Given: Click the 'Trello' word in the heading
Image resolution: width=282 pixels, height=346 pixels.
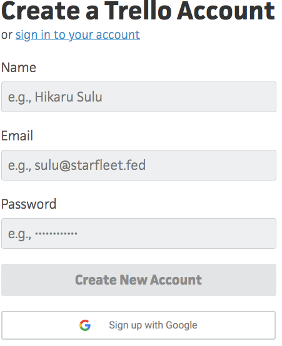Looking at the screenshot, I should (138, 11).
